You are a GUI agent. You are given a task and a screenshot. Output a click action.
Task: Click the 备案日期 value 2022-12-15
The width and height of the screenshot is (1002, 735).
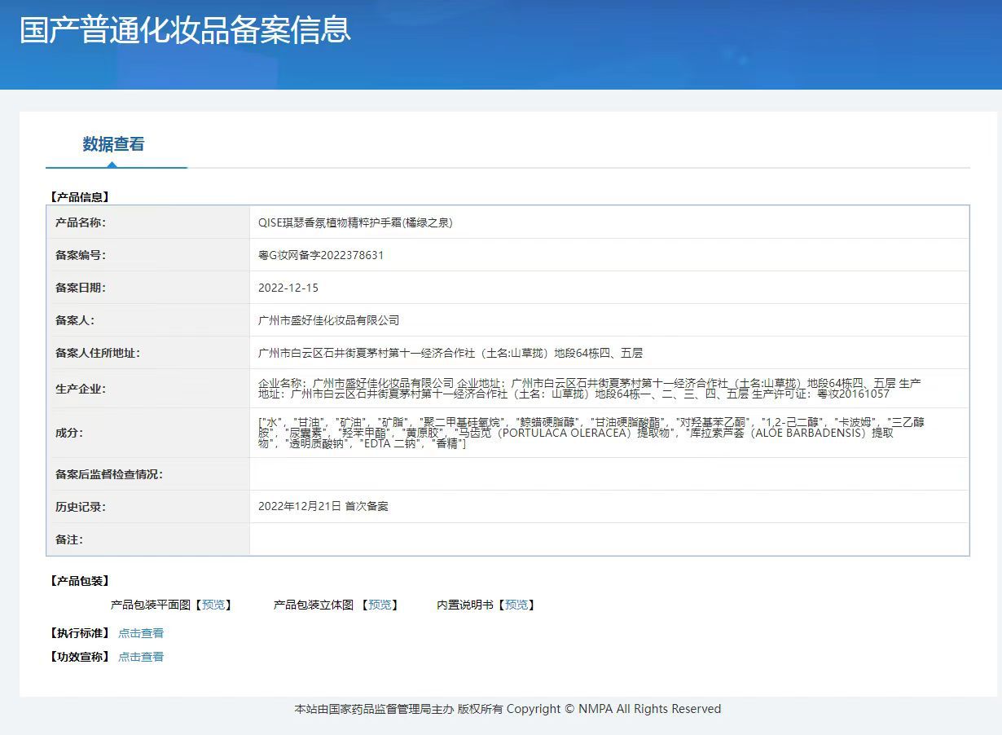(288, 288)
